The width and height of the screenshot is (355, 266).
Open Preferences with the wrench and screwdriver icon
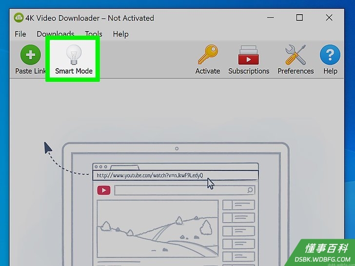296,55
